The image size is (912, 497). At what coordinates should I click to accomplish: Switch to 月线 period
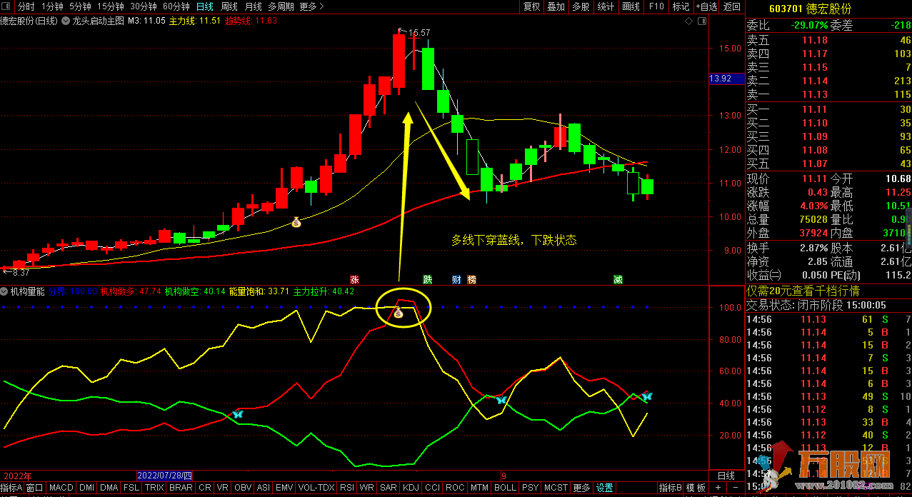254,6
